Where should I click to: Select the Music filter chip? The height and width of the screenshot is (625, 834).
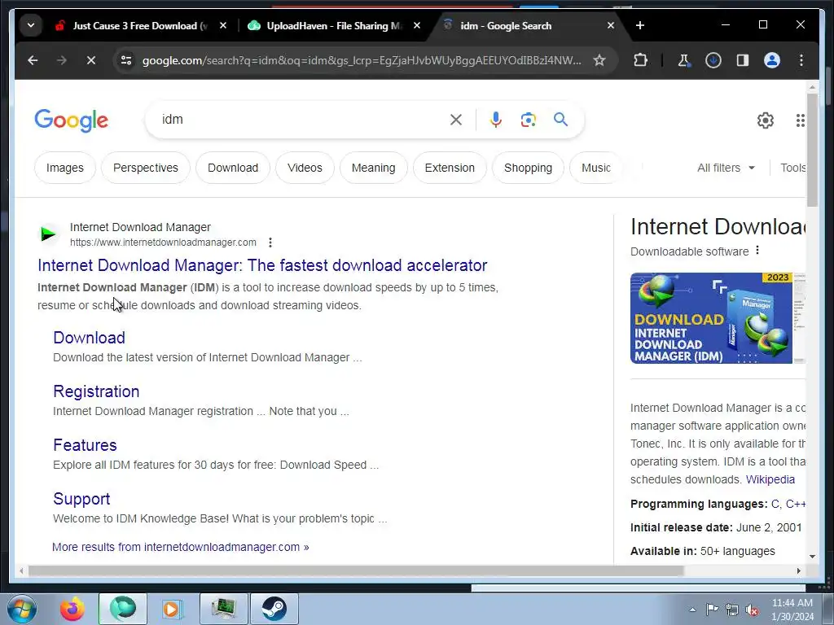point(595,168)
